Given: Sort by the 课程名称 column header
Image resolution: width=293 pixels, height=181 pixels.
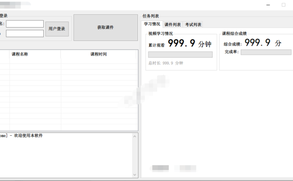Looking at the screenshot, I should tap(35, 54).
